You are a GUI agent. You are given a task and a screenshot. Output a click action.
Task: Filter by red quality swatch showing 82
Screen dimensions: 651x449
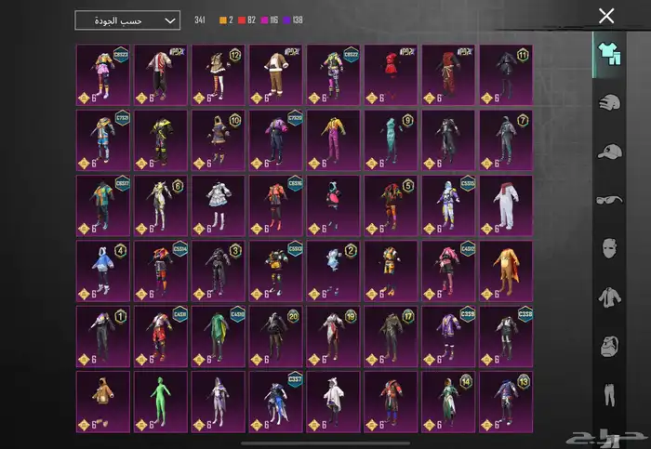[x=244, y=20]
